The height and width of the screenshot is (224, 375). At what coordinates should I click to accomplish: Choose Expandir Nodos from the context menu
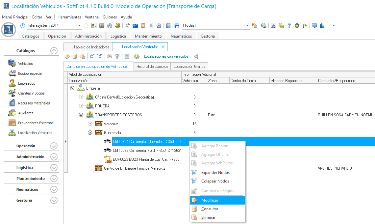click(x=215, y=173)
